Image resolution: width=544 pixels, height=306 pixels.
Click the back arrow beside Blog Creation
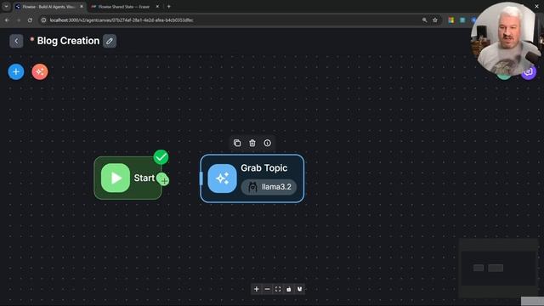point(16,41)
